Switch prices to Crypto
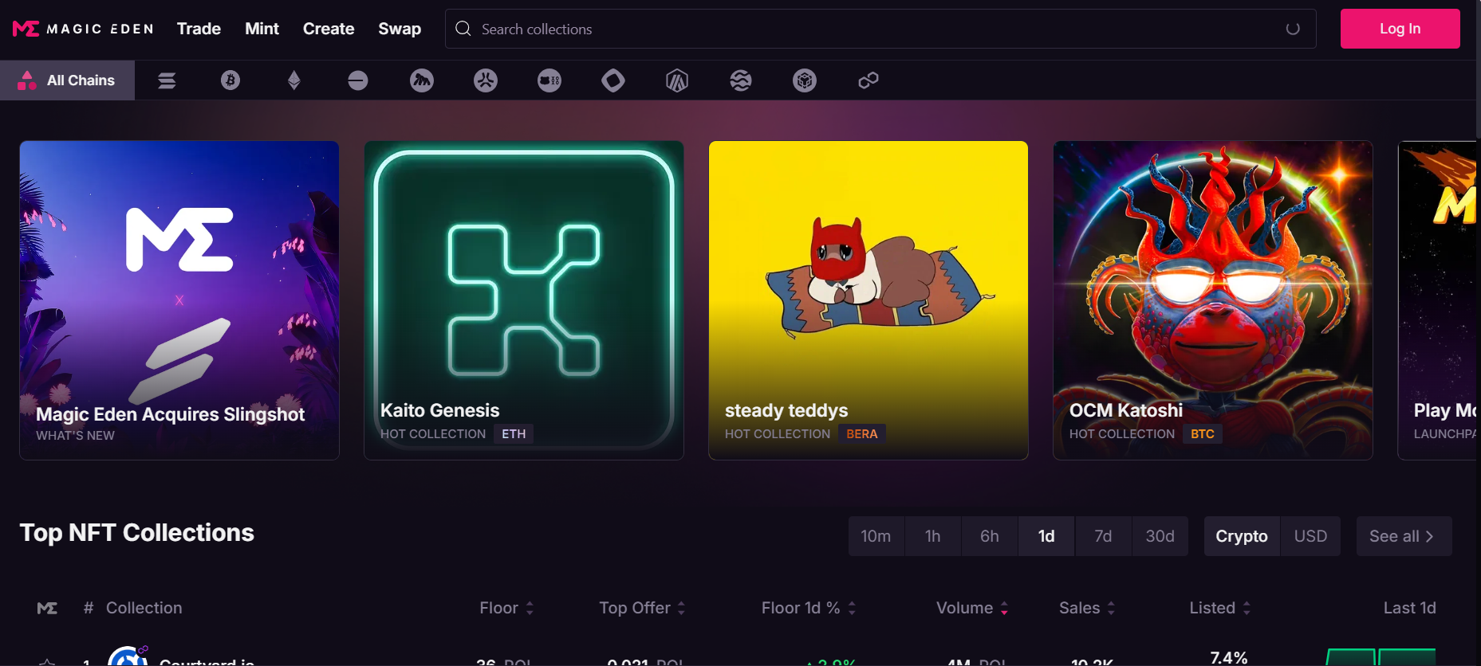 1242,536
